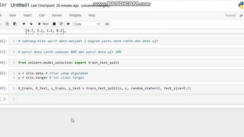Open the command palette keyboard icon

coord(107,24)
